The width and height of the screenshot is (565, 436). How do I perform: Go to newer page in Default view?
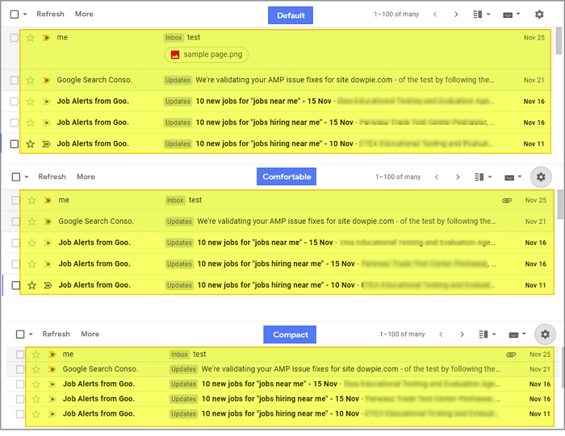point(435,15)
